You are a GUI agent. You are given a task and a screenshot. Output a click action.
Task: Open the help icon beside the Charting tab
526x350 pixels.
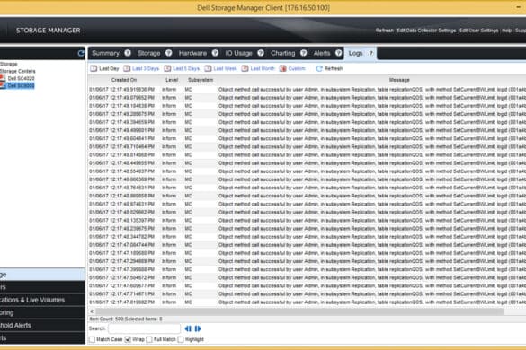(303, 53)
